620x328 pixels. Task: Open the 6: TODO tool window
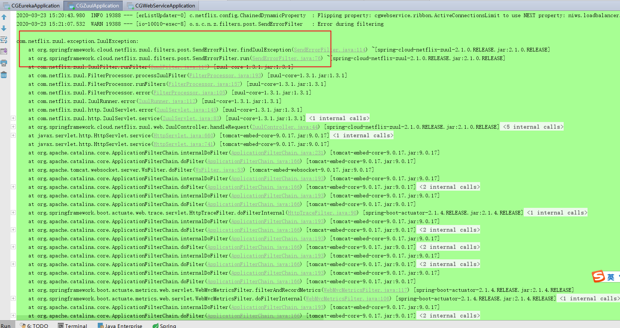pos(34,326)
